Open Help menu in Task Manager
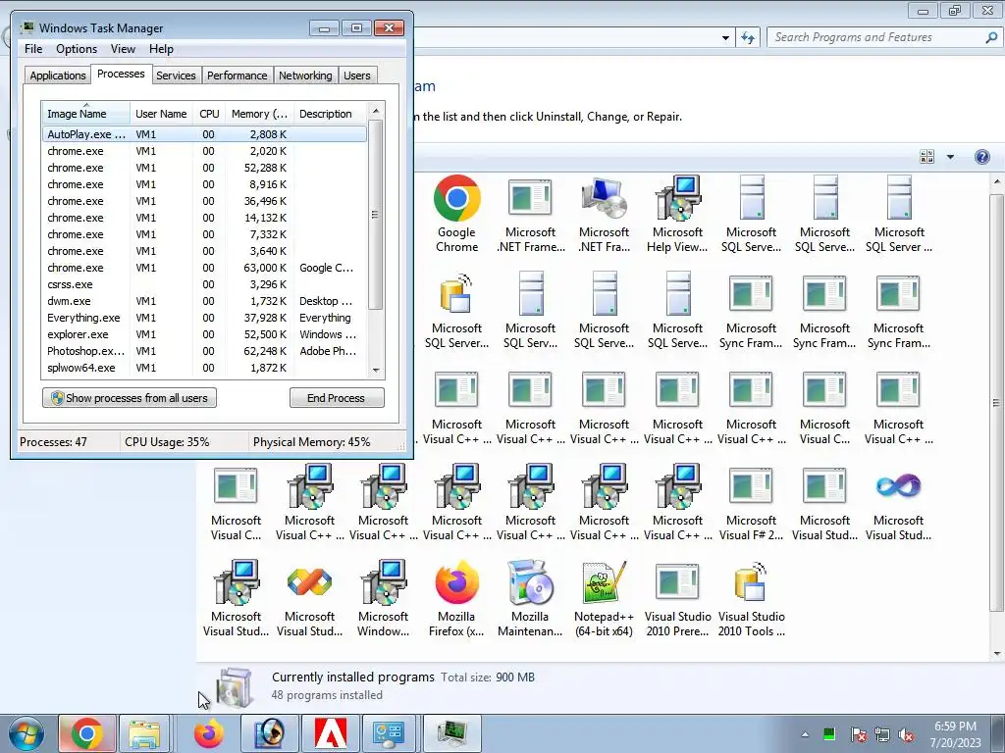 tap(161, 49)
